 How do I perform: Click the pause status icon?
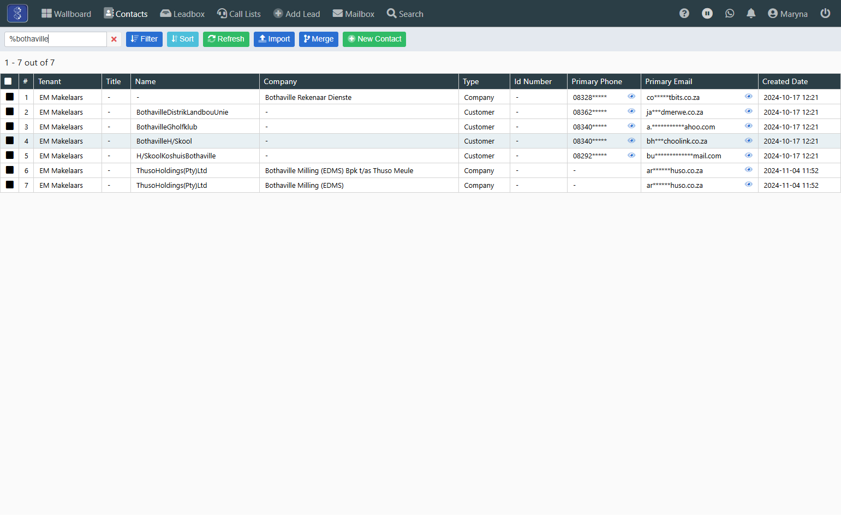(707, 14)
